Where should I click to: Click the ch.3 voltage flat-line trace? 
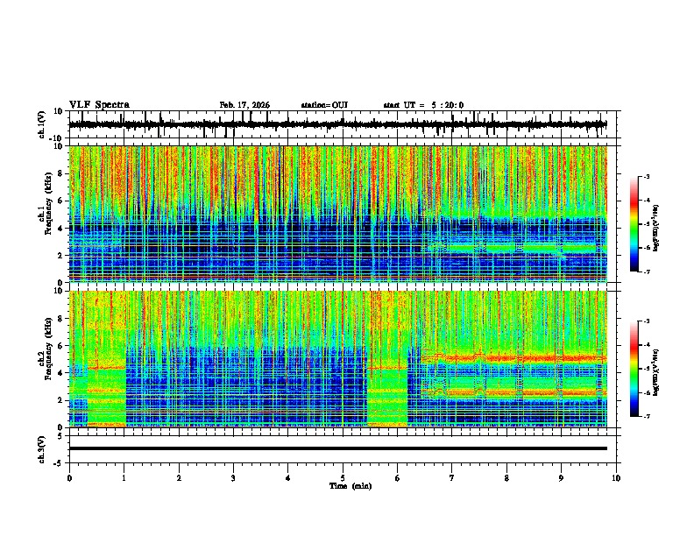pyautogui.click(x=337, y=448)
